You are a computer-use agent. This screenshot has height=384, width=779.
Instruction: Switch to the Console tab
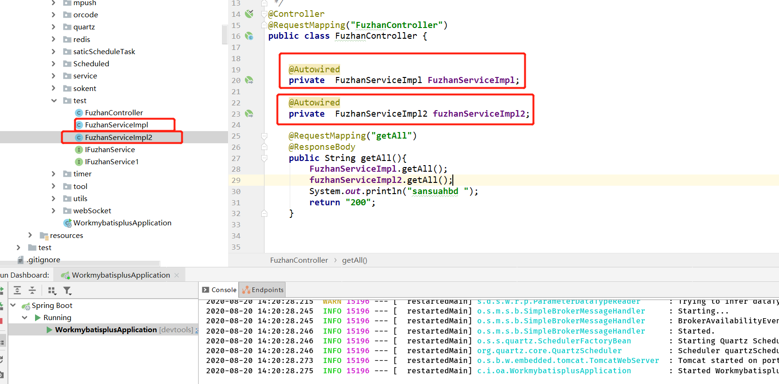[219, 290]
